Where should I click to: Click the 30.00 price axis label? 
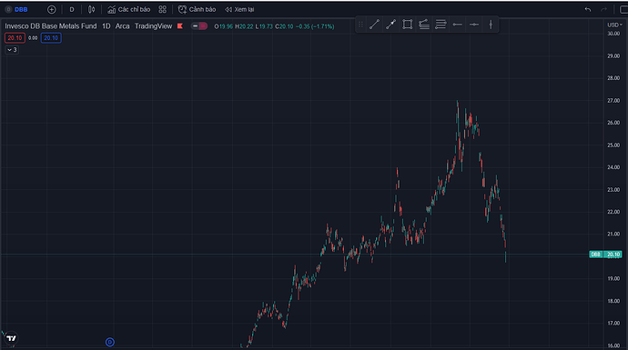click(x=613, y=34)
